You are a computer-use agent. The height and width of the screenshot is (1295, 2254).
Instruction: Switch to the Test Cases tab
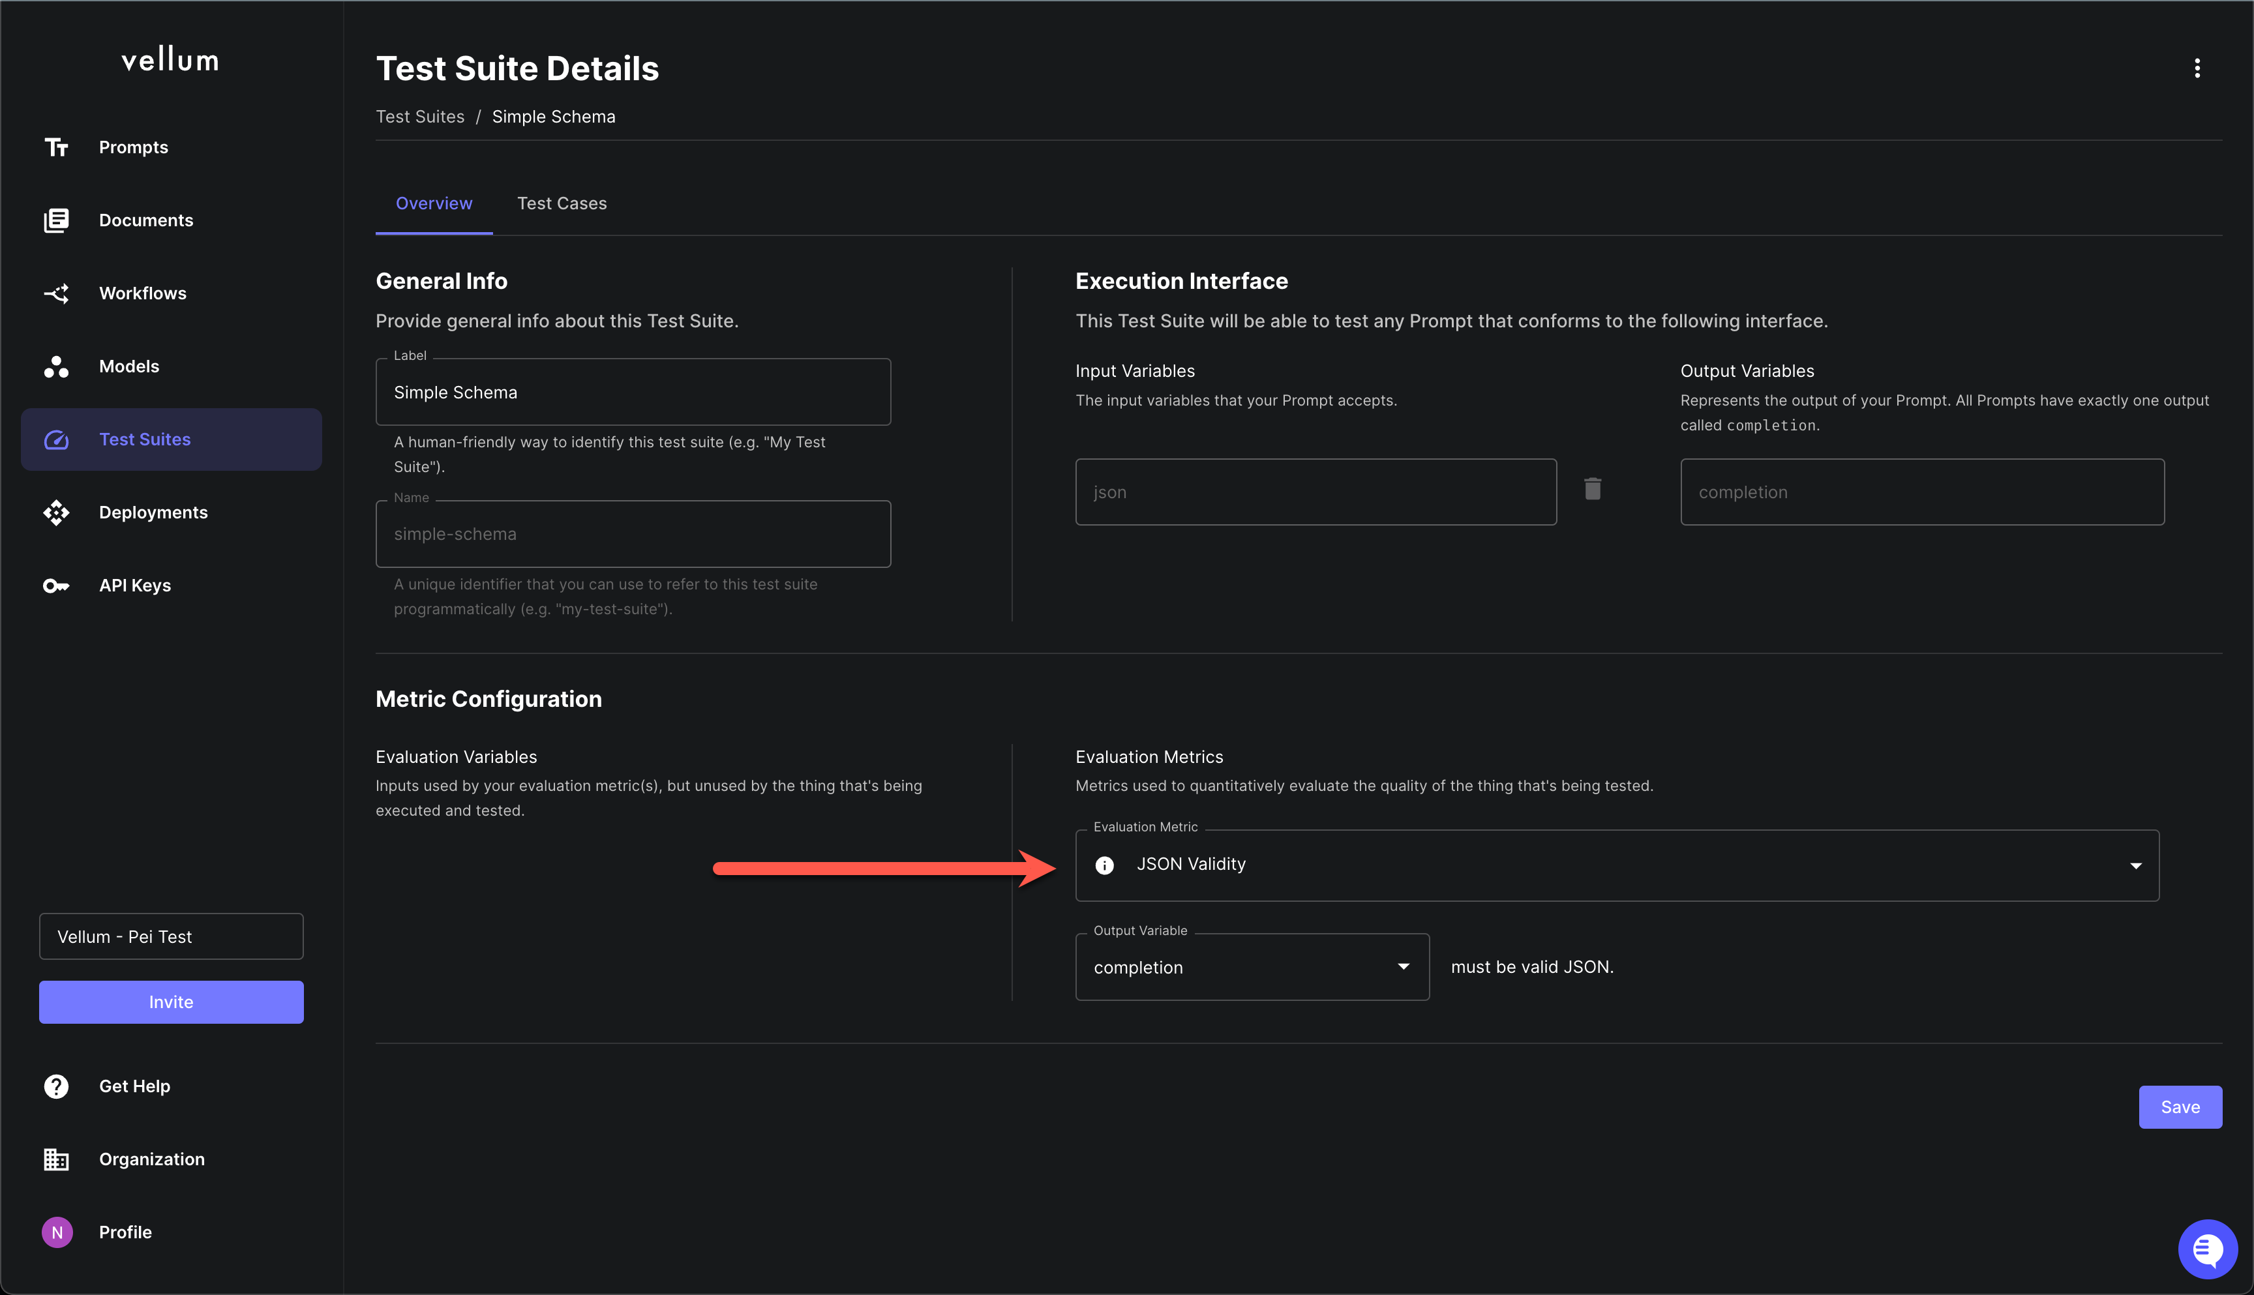(x=562, y=203)
